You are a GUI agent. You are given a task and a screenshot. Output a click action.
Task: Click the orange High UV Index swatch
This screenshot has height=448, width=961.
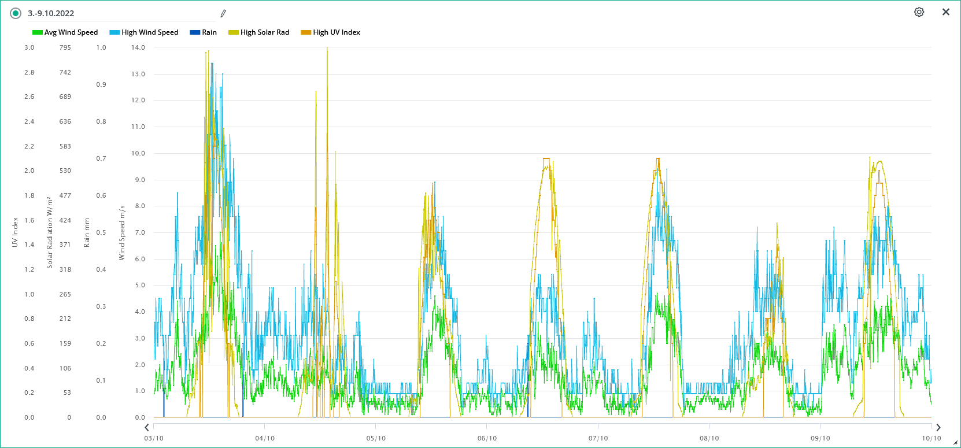pos(306,32)
